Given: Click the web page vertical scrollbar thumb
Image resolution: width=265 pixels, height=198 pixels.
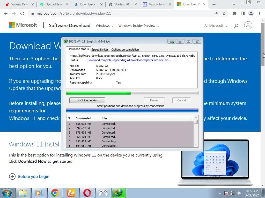Looking at the screenshot, I should (x=263, y=44).
